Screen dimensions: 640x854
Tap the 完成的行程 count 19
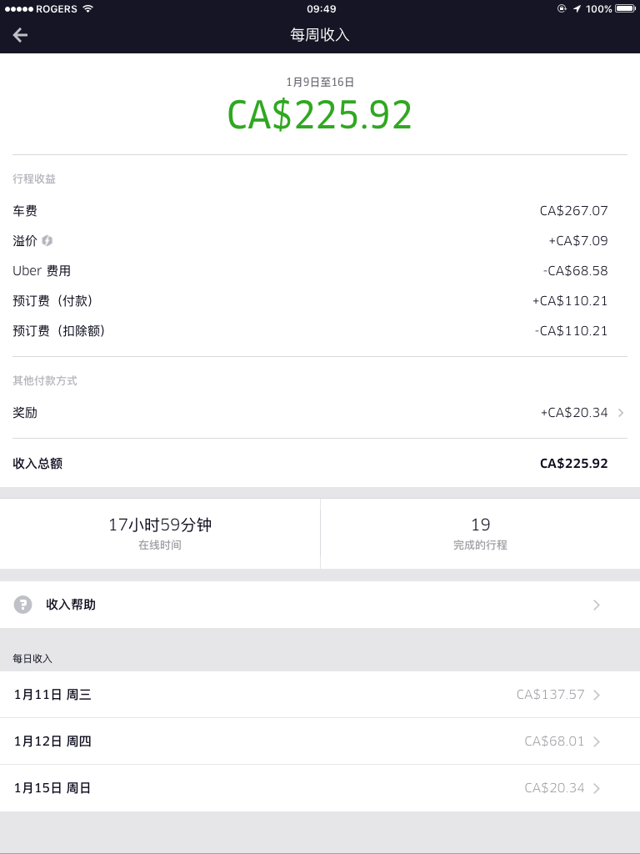(481, 525)
